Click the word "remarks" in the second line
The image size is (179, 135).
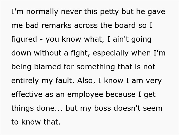[x=57, y=25]
